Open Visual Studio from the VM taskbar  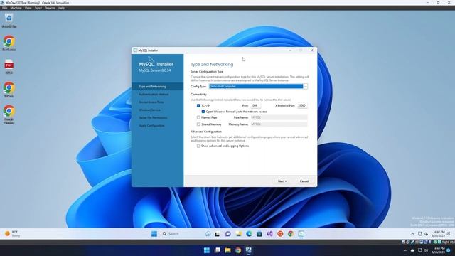pyautogui.click(x=269, y=234)
